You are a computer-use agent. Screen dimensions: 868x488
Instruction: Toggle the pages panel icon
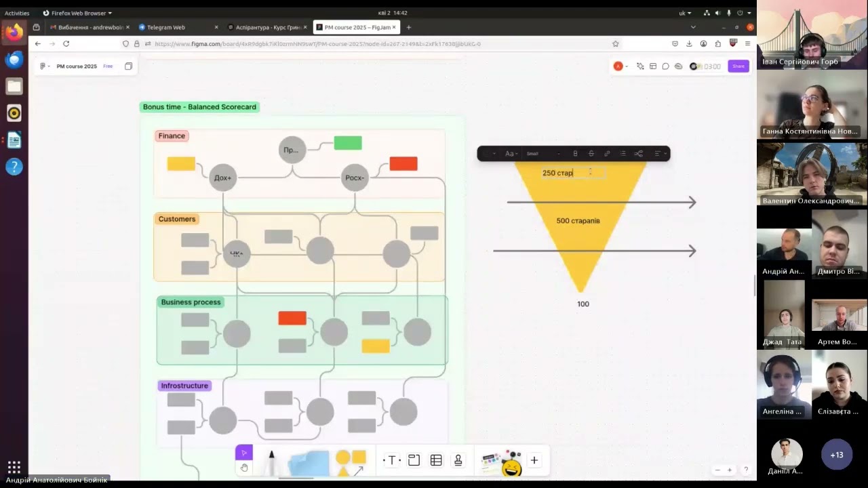point(128,66)
